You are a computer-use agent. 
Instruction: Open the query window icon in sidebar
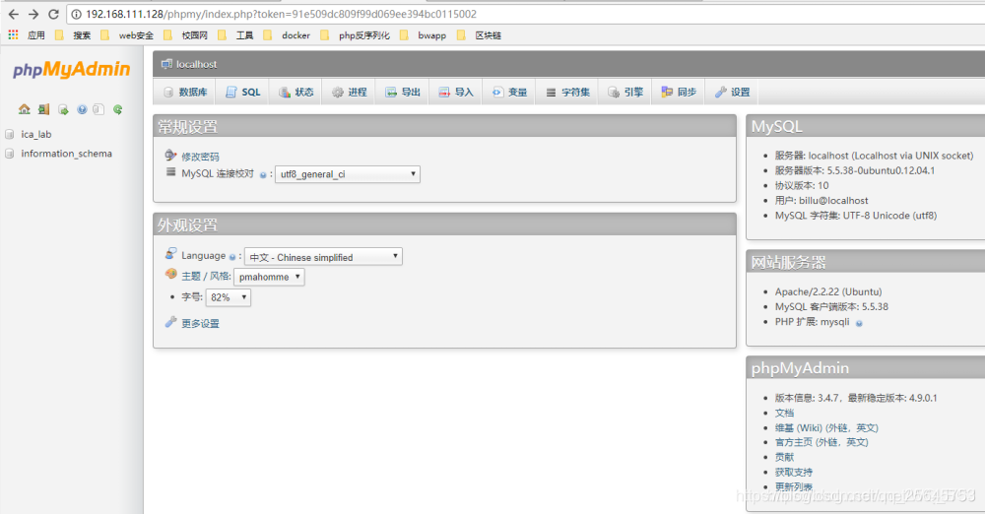pyautogui.click(x=63, y=109)
